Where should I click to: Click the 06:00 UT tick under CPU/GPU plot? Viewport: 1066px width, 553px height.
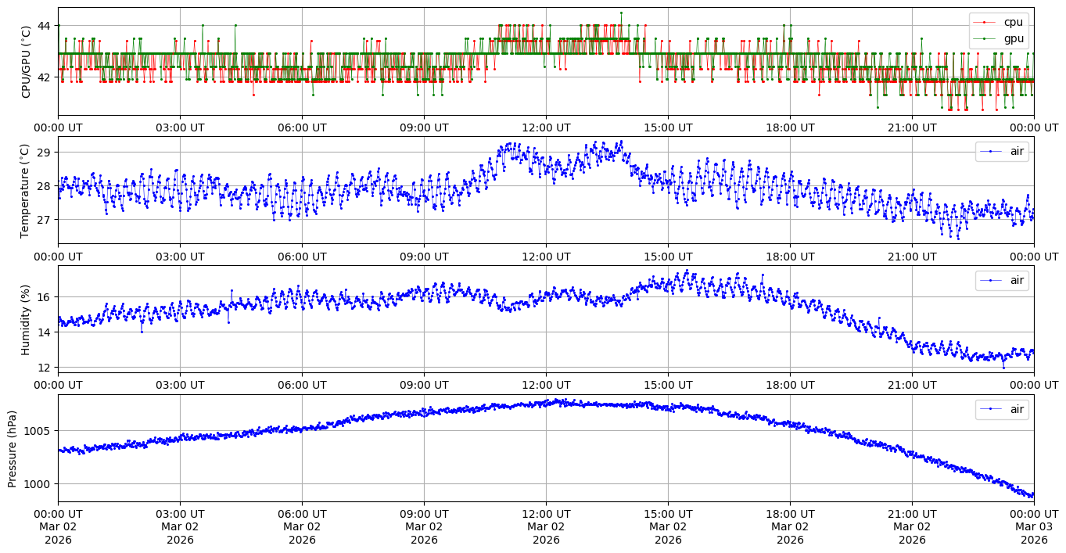(302, 127)
